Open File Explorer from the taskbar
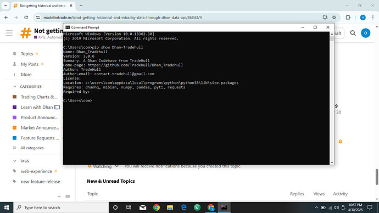Viewport: 379px width, 213px height. point(170,208)
